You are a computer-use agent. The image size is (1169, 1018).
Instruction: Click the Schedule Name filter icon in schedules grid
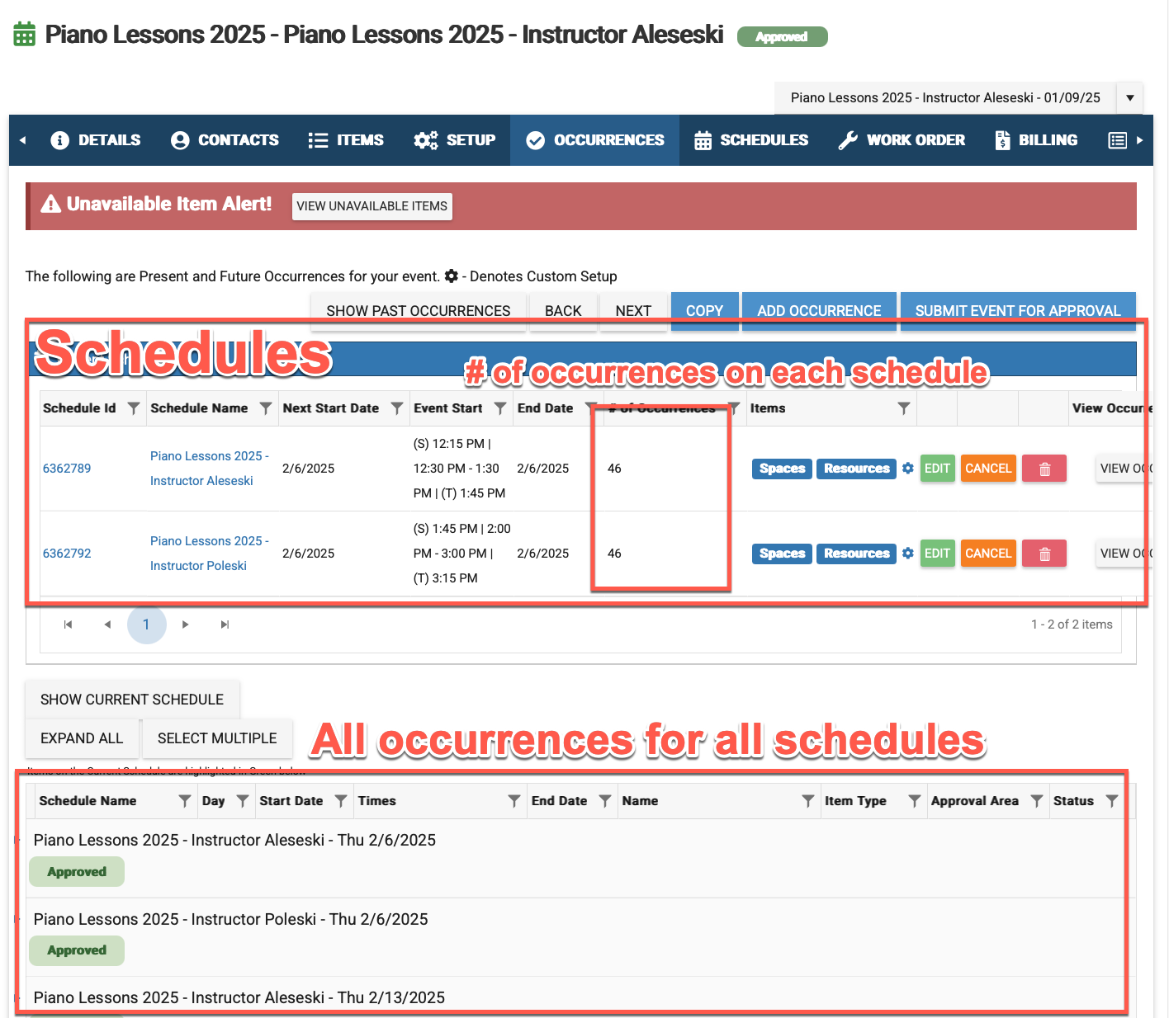[266, 408]
